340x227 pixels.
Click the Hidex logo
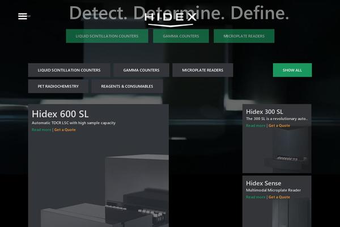tap(171, 19)
